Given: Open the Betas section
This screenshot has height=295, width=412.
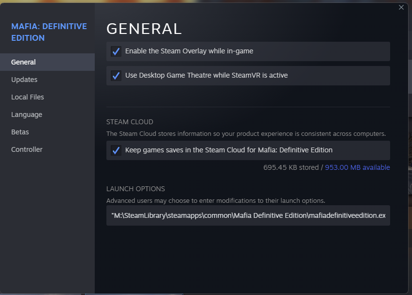Looking at the screenshot, I should (47, 132).
